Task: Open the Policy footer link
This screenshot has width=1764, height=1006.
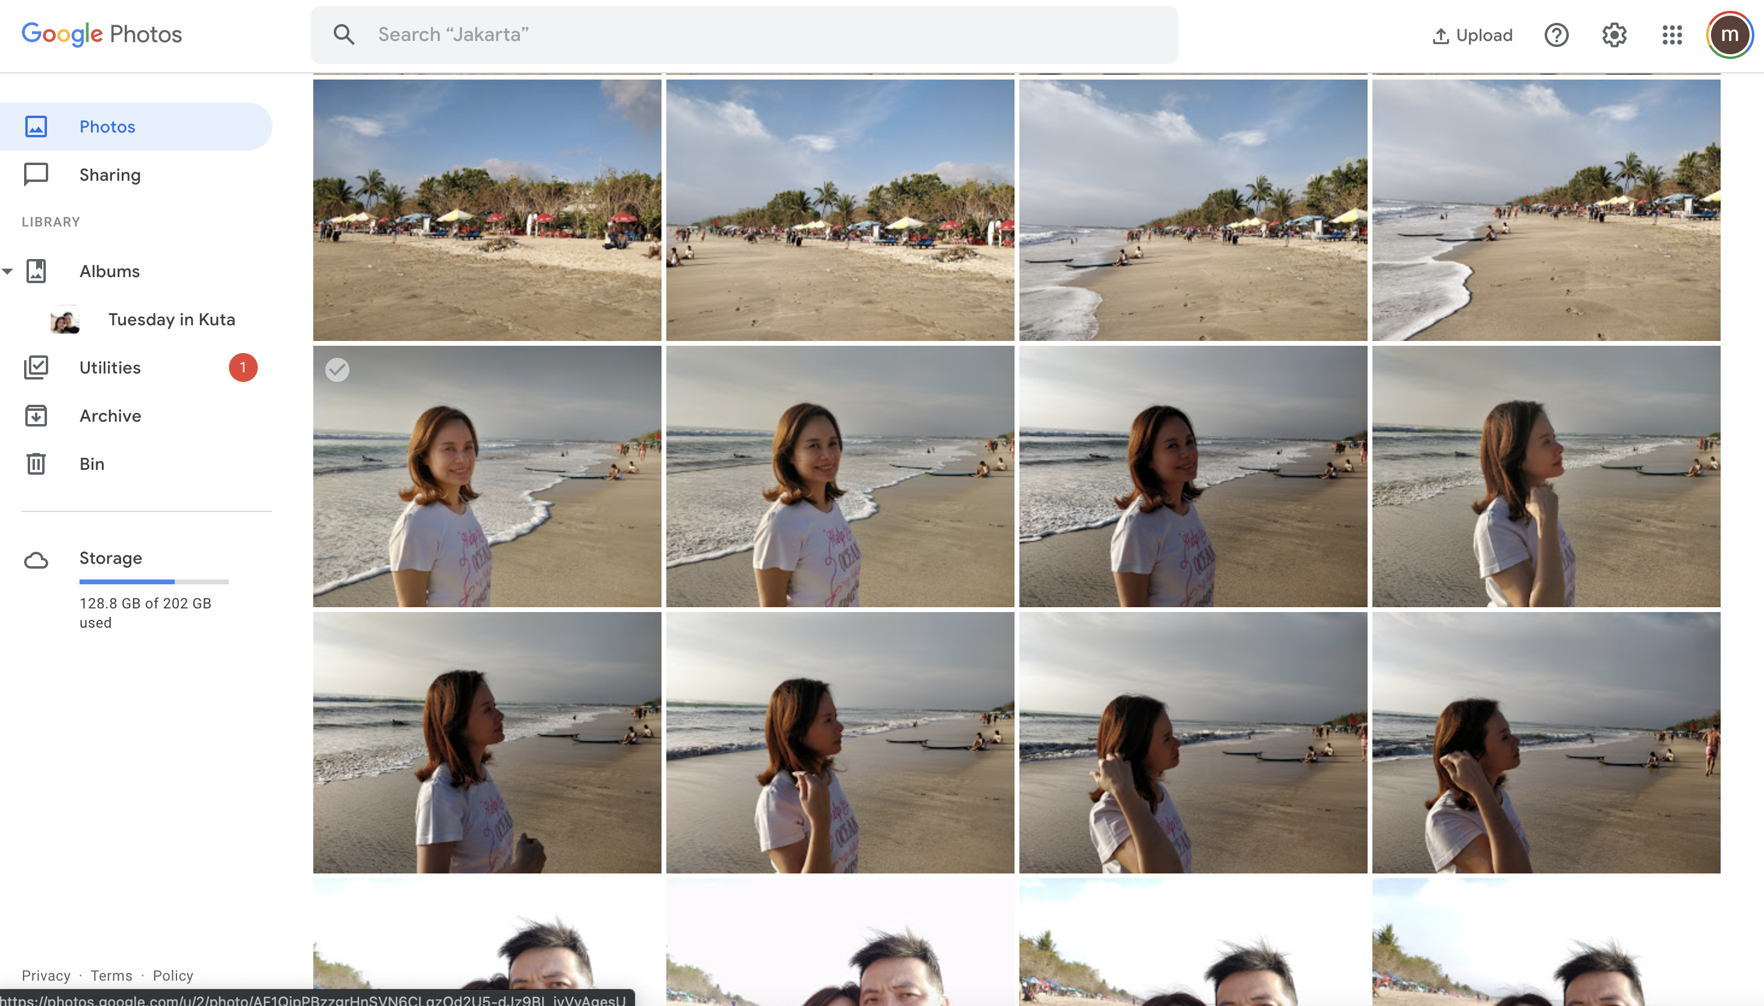Action: click(173, 976)
